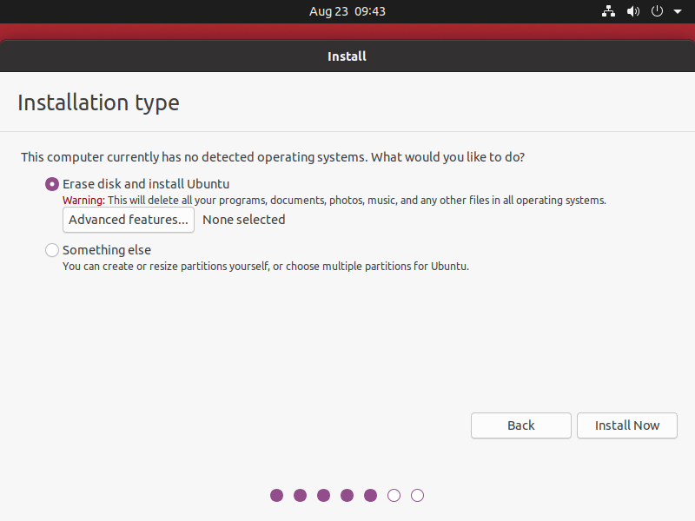The image size is (695, 521).
Task: Select Erase disk and install Ubuntu option
Action: 52,184
